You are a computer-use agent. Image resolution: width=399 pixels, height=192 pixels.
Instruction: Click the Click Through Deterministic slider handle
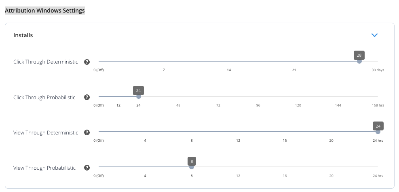coord(359,61)
